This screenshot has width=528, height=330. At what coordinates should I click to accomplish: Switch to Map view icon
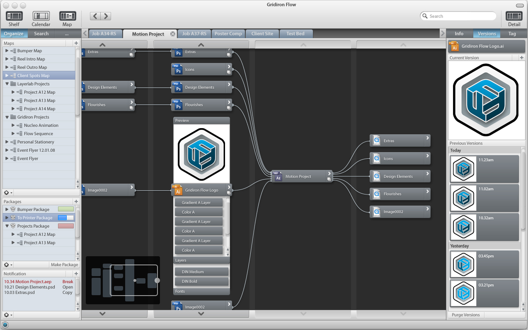point(67,16)
